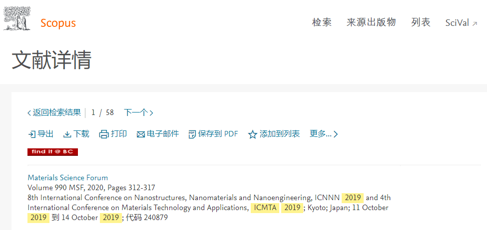
Task: Click the 导出 export label
Action: point(45,134)
